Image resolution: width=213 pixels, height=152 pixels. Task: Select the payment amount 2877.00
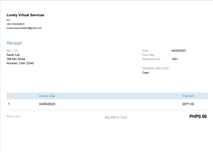click(x=188, y=104)
